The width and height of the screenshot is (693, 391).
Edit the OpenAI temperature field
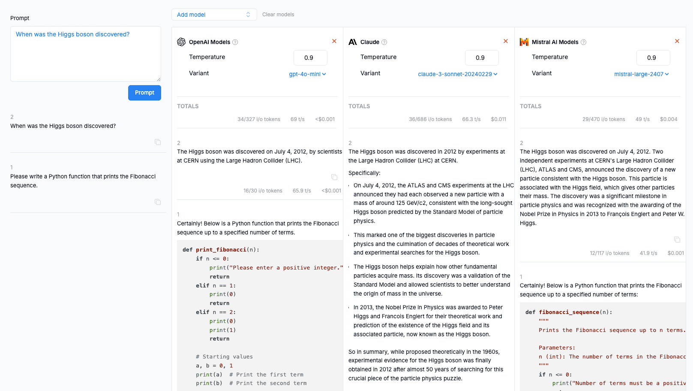tap(310, 58)
